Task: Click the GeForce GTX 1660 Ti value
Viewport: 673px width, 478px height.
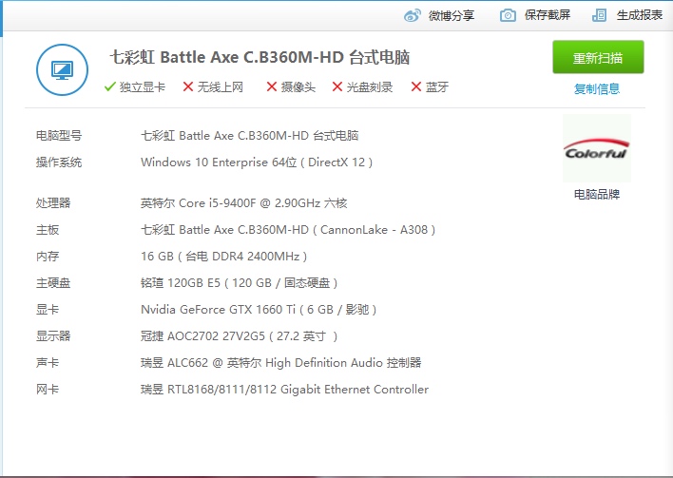Action: pyautogui.click(x=259, y=310)
